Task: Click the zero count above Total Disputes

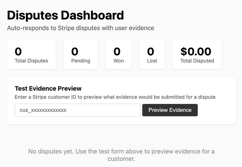Action: [18, 52]
